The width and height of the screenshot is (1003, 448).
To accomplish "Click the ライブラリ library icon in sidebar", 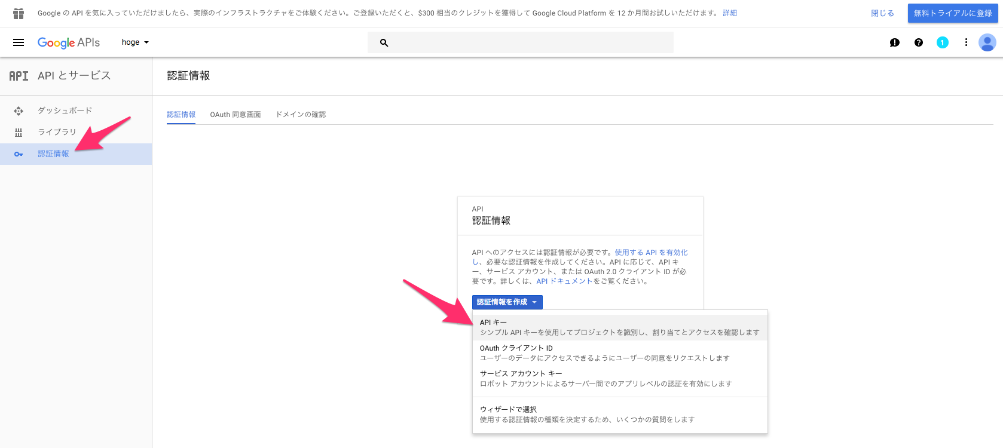I will 19,132.
